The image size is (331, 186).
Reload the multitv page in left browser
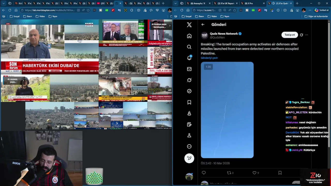pyautogui.click(x=10, y=10)
